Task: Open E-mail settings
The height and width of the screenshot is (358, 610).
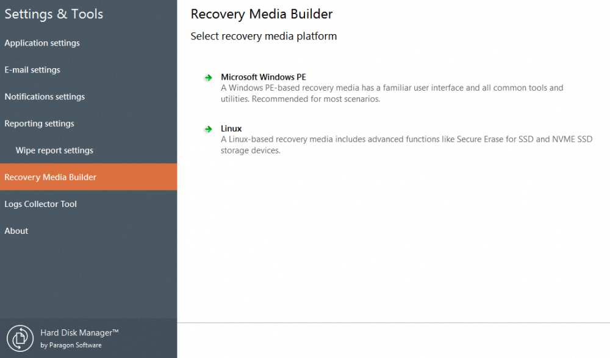Action: (x=32, y=69)
